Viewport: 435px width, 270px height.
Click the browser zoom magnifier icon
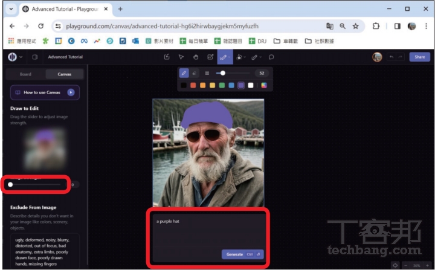click(343, 26)
